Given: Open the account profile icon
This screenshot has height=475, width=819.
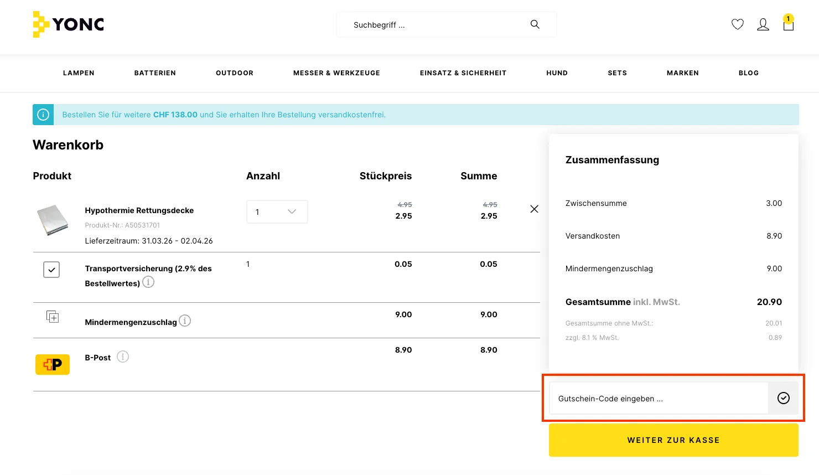Looking at the screenshot, I should (763, 24).
